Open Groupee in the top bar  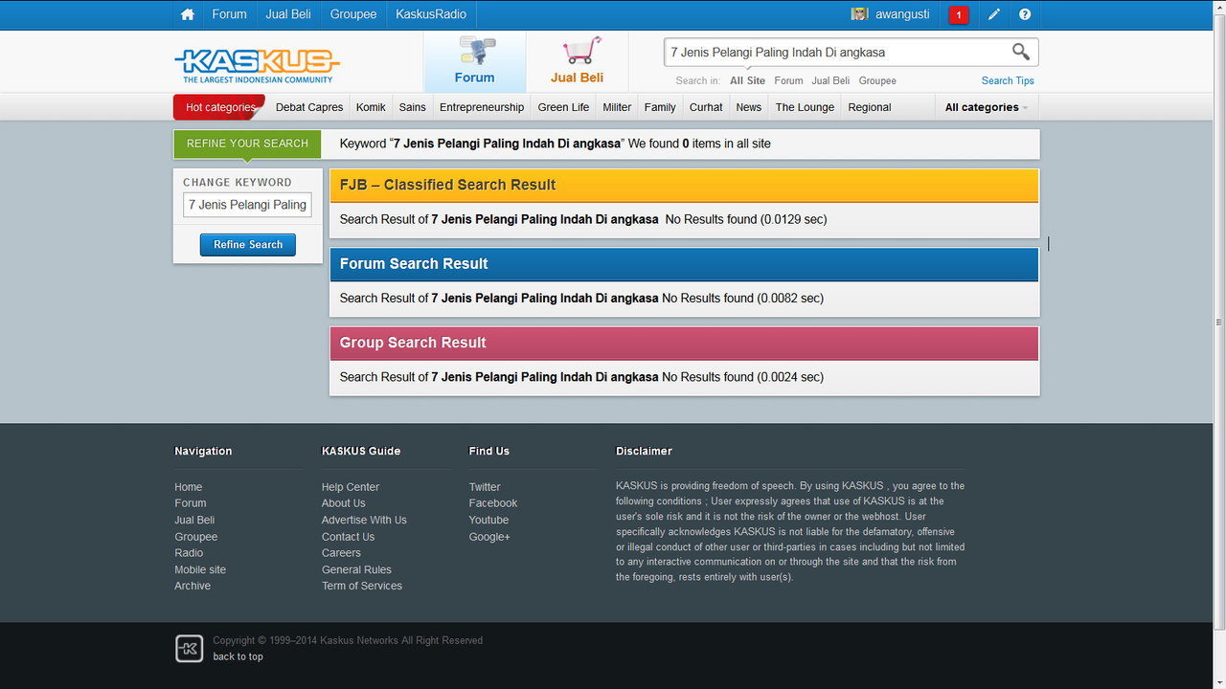click(353, 14)
